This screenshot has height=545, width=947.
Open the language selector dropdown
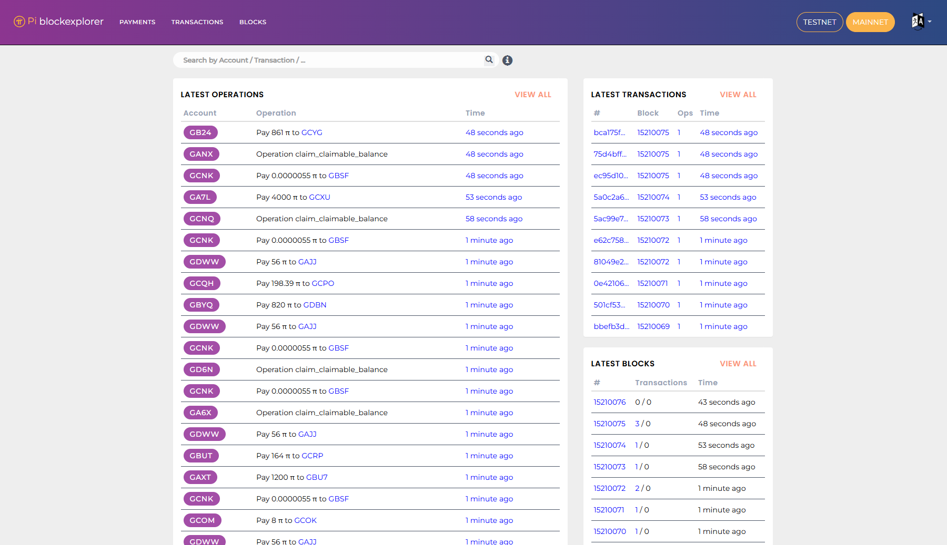[x=921, y=22]
